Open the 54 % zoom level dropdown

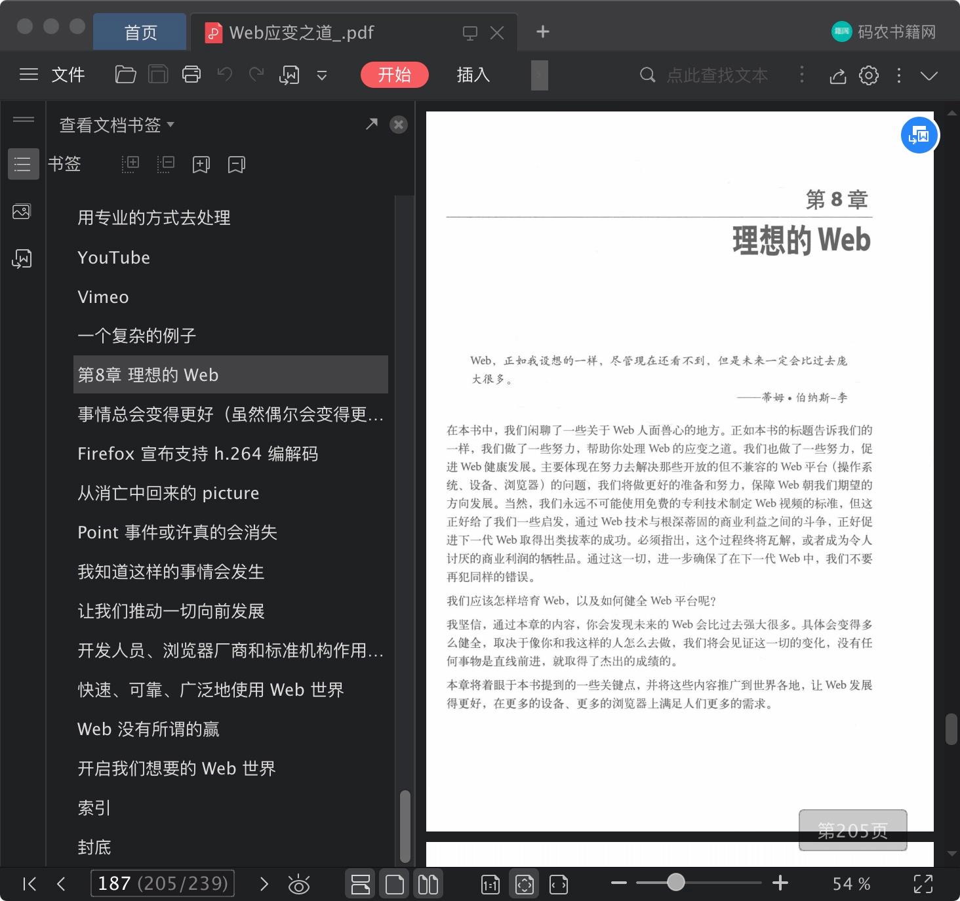(x=851, y=884)
